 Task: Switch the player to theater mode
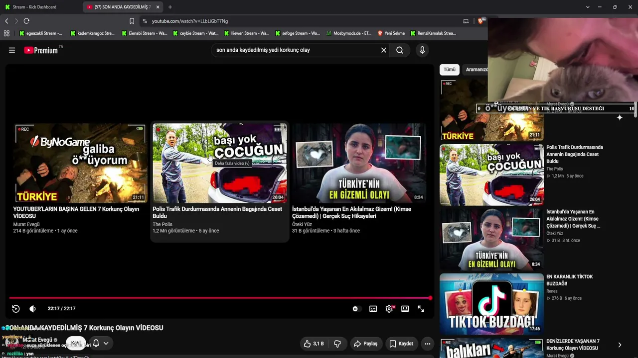(x=405, y=309)
